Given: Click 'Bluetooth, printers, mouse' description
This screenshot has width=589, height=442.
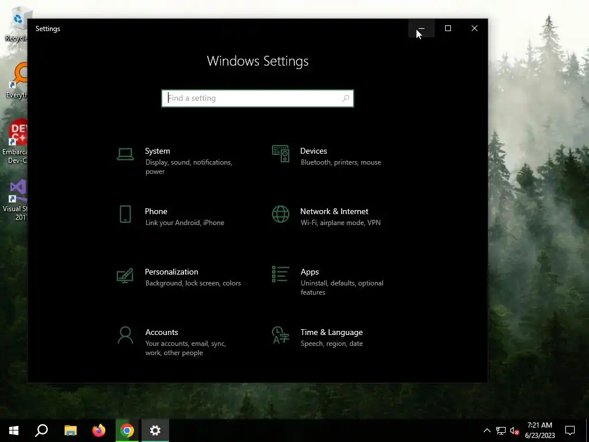Looking at the screenshot, I should pyautogui.click(x=341, y=162).
